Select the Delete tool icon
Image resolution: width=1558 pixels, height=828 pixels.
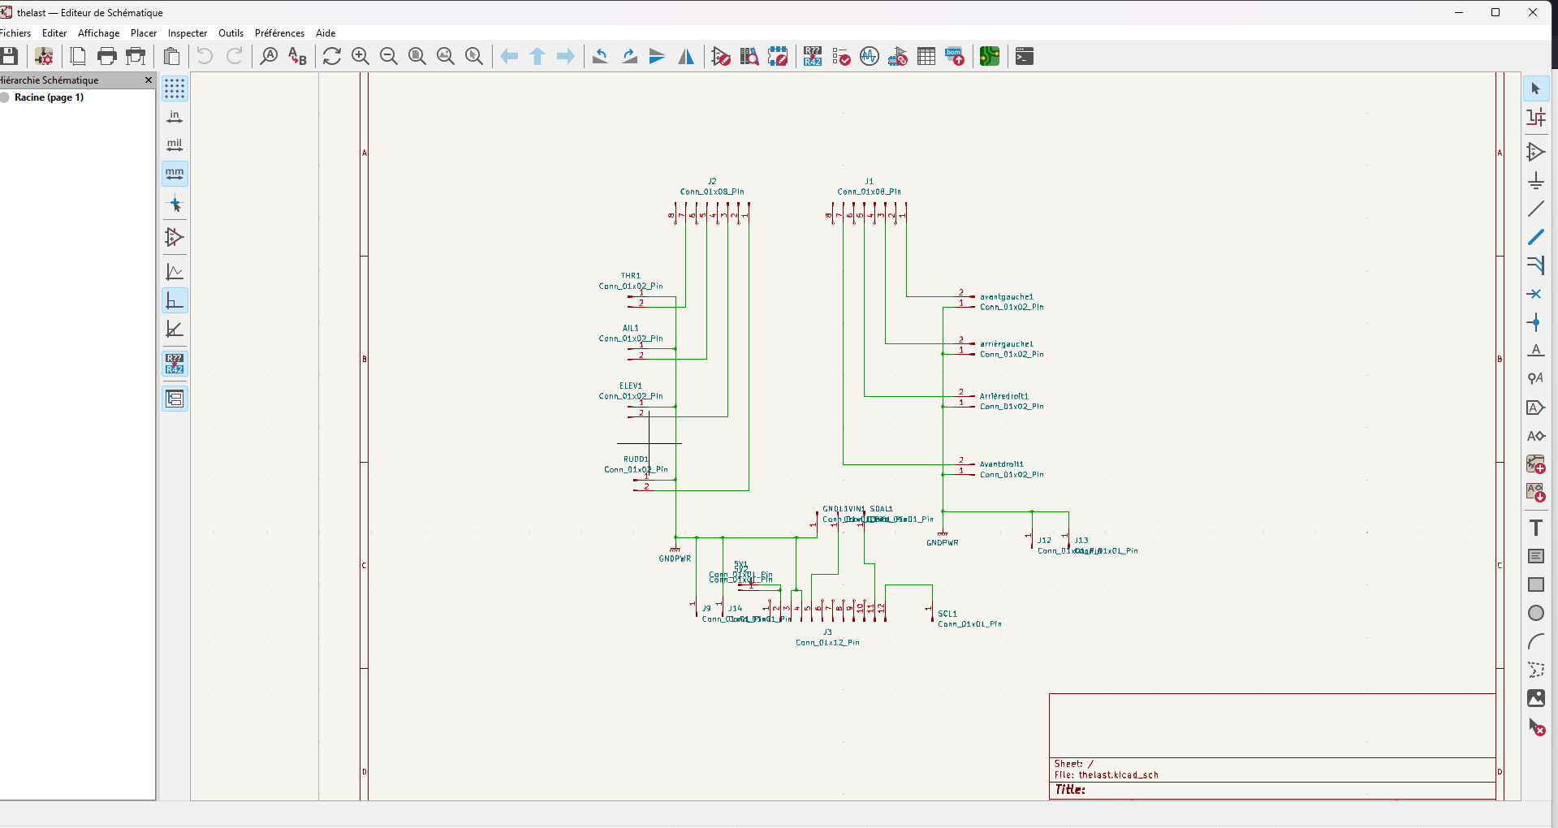coord(1535,727)
